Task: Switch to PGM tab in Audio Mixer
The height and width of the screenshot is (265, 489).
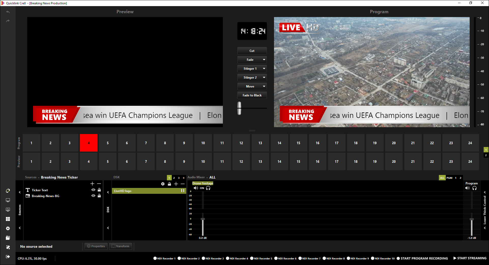Action: tap(449, 178)
